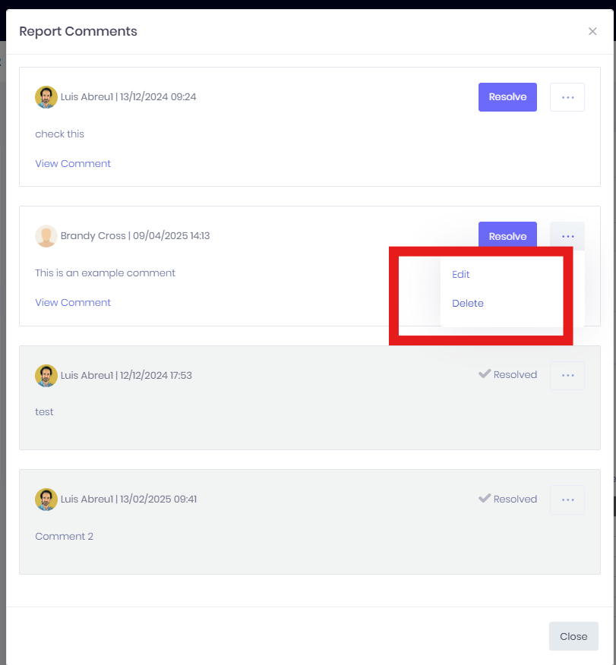Viewport: 616px width, 665px height.
Task: Choose Delete from the comment options menu
Action: (x=468, y=303)
